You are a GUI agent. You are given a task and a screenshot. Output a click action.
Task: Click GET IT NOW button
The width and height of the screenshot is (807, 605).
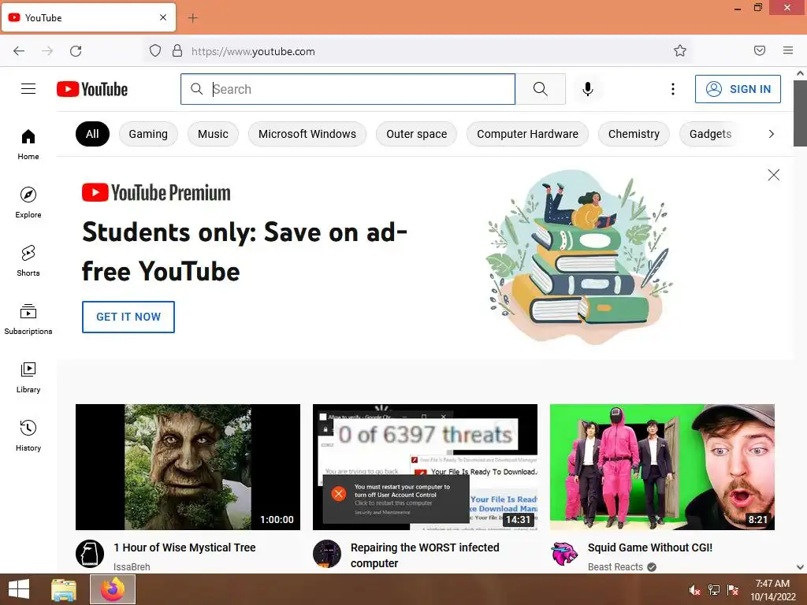128,317
